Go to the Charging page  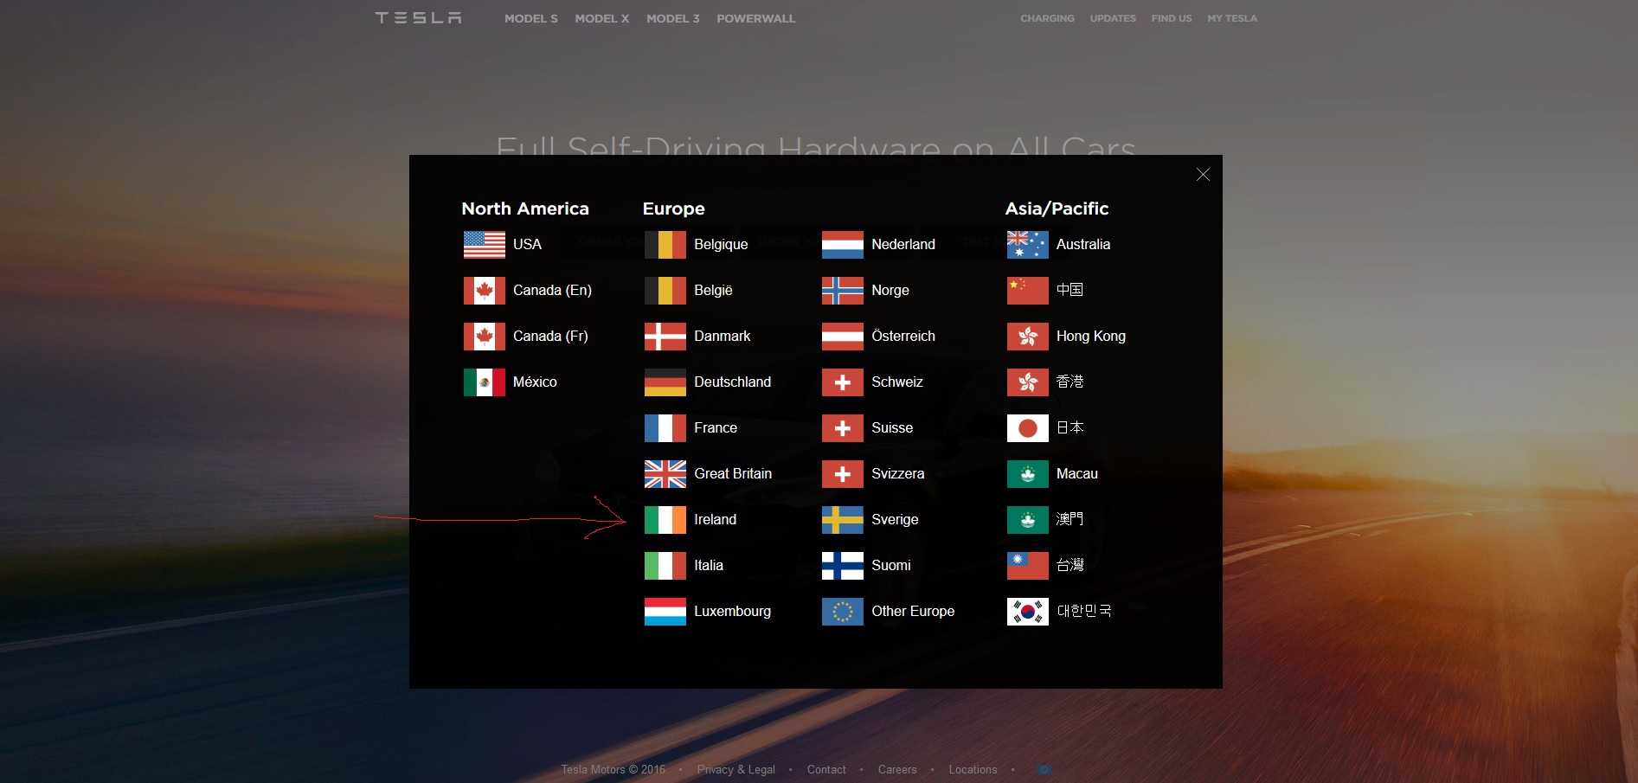click(1047, 18)
